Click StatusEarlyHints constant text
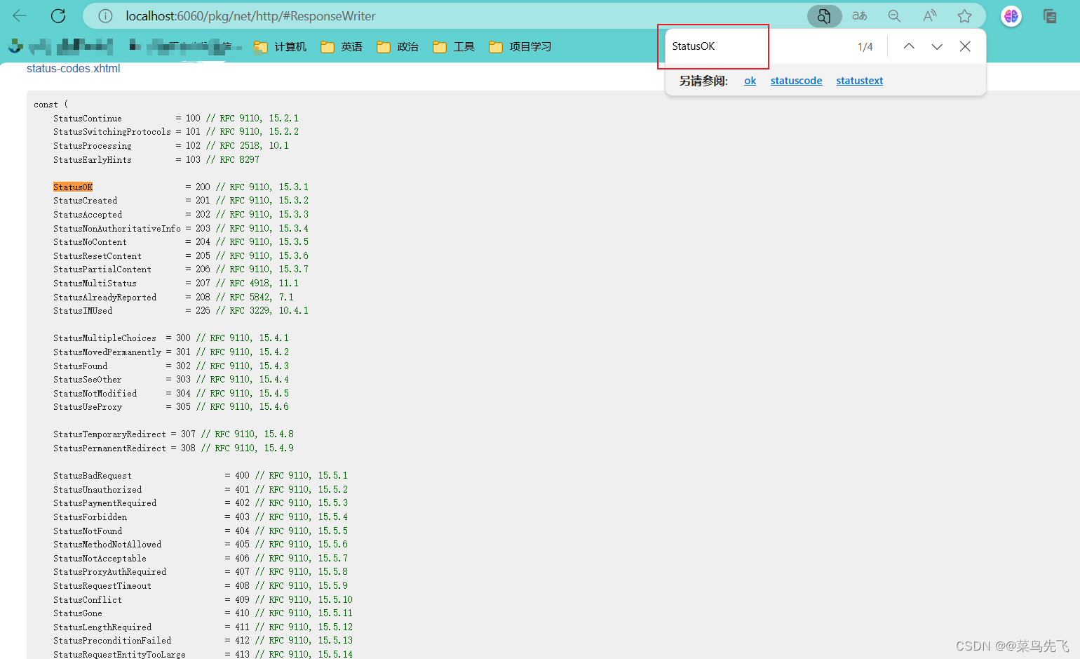Image resolution: width=1080 pixels, height=659 pixels. [x=93, y=159]
